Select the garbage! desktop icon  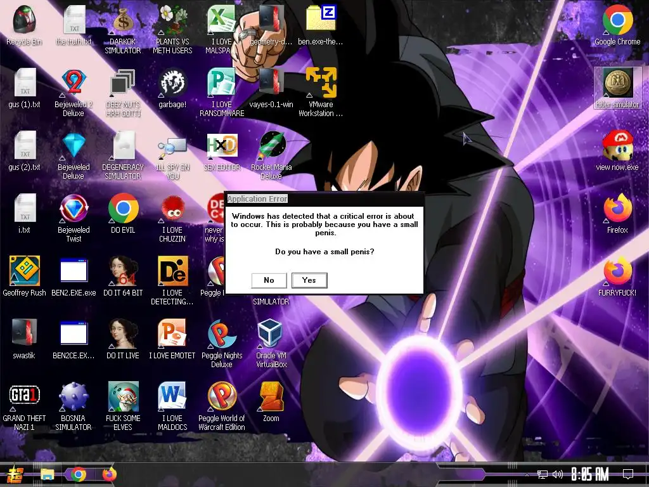pyautogui.click(x=172, y=88)
